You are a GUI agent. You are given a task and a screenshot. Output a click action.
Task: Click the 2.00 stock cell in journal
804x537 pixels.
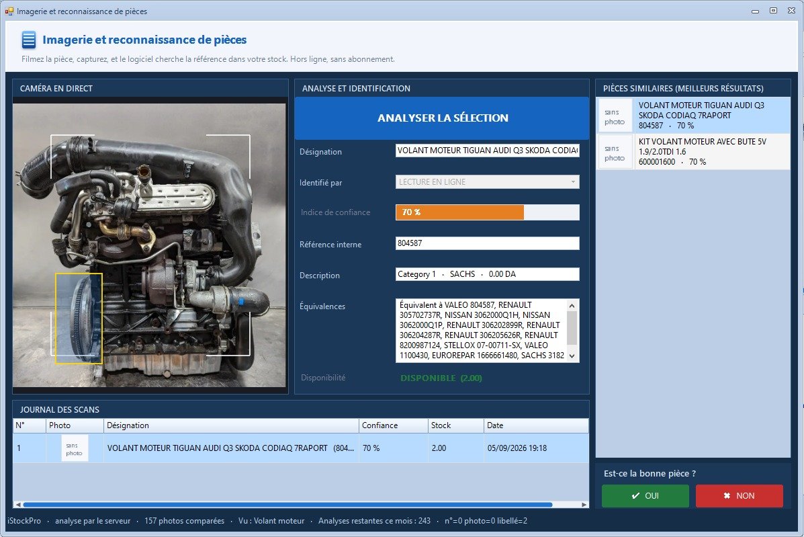point(456,448)
